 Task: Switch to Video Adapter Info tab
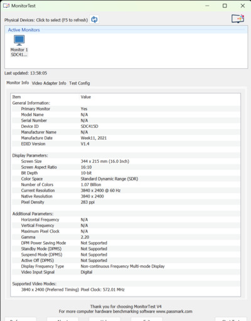[x=49, y=83]
